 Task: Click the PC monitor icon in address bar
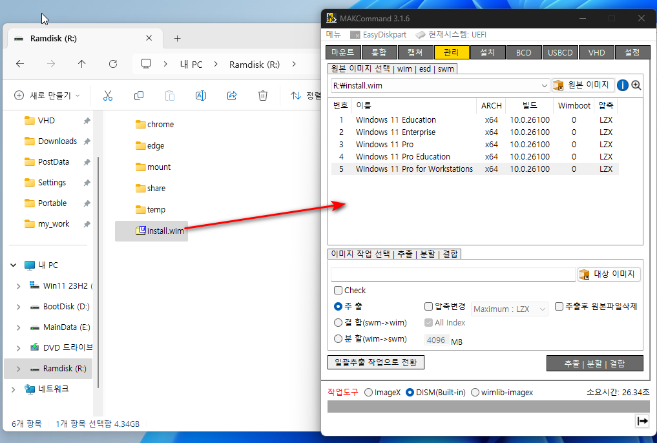pyautogui.click(x=146, y=64)
